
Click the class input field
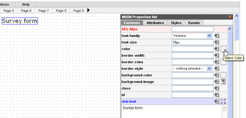[x=193, y=88]
